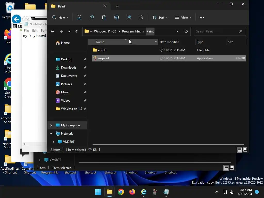Open WinVista en-US pinned folder

71,109
